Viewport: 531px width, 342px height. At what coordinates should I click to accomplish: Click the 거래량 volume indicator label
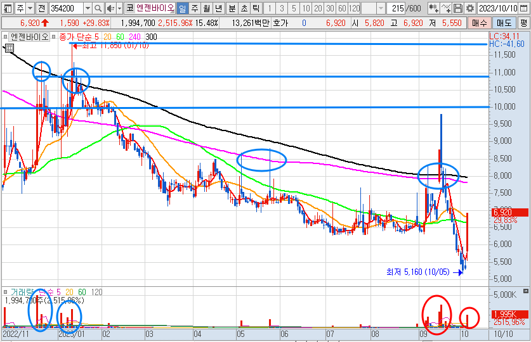pos(23,292)
